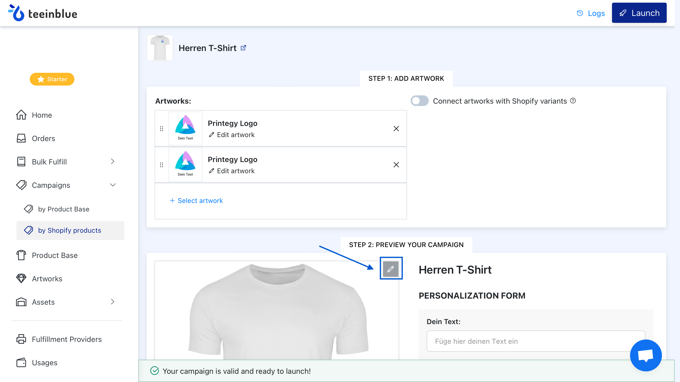The image size is (680, 382).
Task: Open the Logs history icon
Action: tap(580, 13)
